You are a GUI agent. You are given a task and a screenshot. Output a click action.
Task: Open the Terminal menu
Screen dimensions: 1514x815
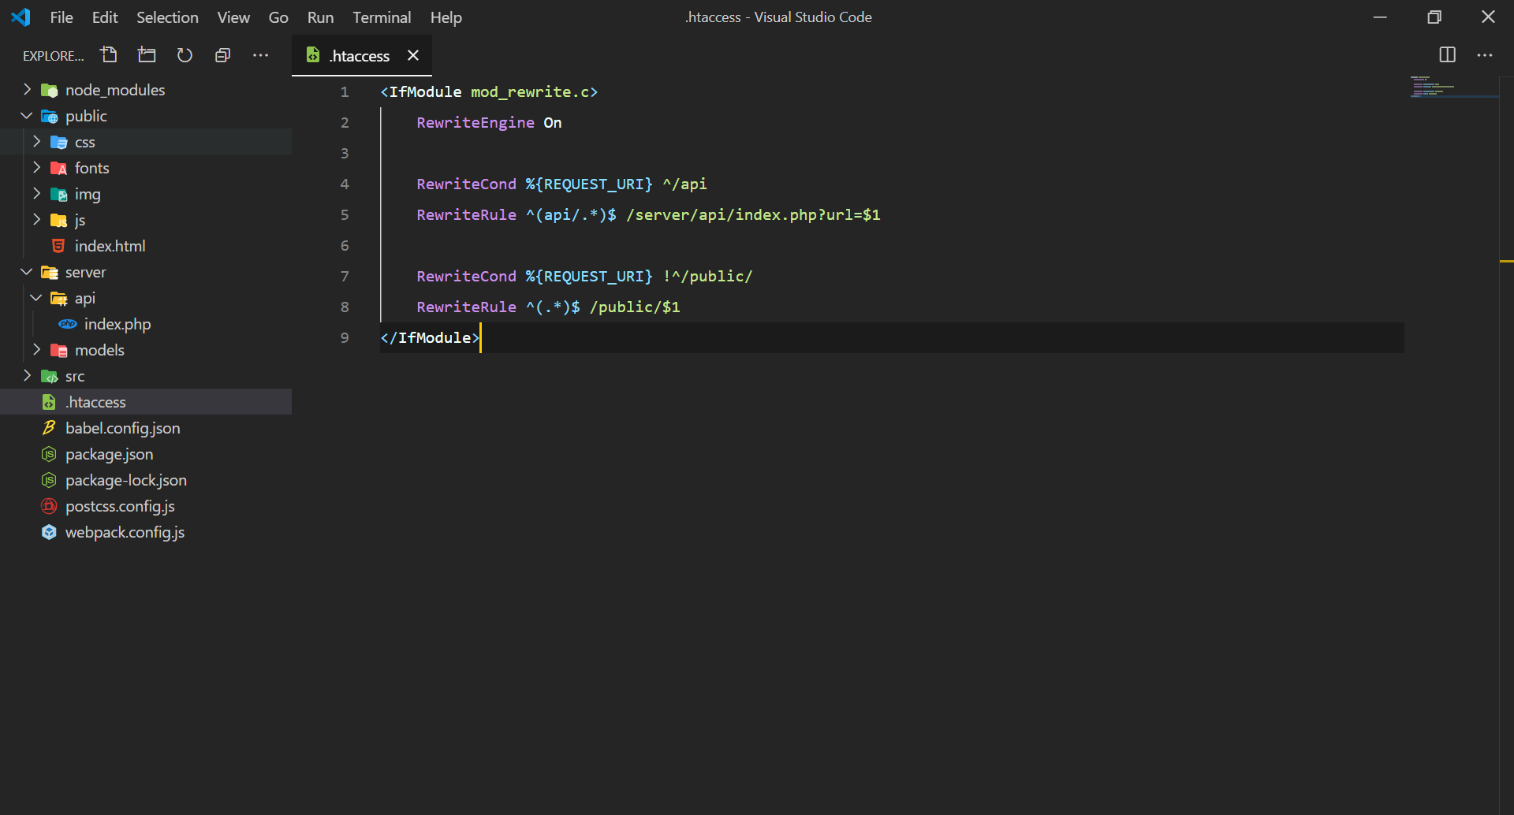coord(382,17)
